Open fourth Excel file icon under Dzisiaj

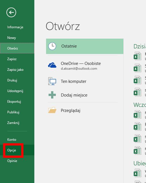click(138, 92)
